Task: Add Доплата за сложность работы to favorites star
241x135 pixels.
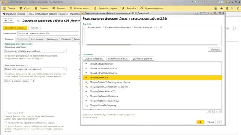Action: pos(18,21)
